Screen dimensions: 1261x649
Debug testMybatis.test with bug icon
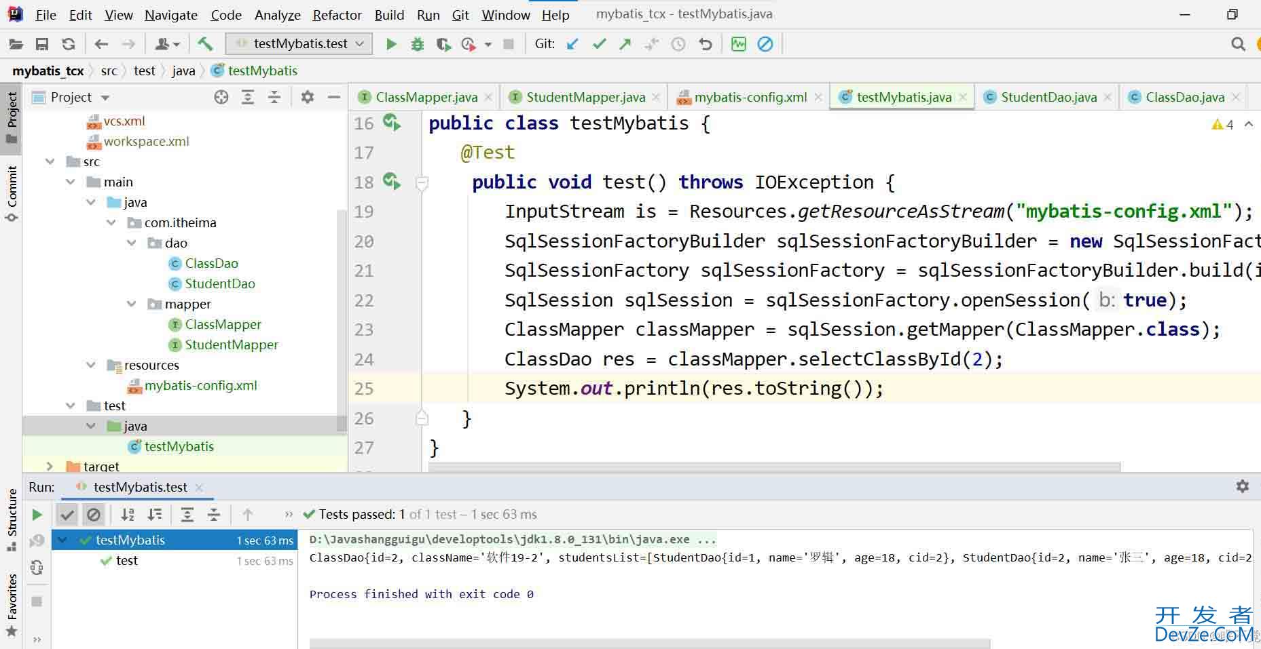417,44
